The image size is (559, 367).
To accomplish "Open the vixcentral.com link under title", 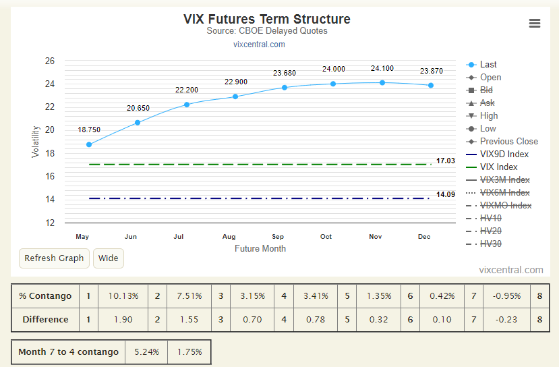I will click(x=259, y=45).
